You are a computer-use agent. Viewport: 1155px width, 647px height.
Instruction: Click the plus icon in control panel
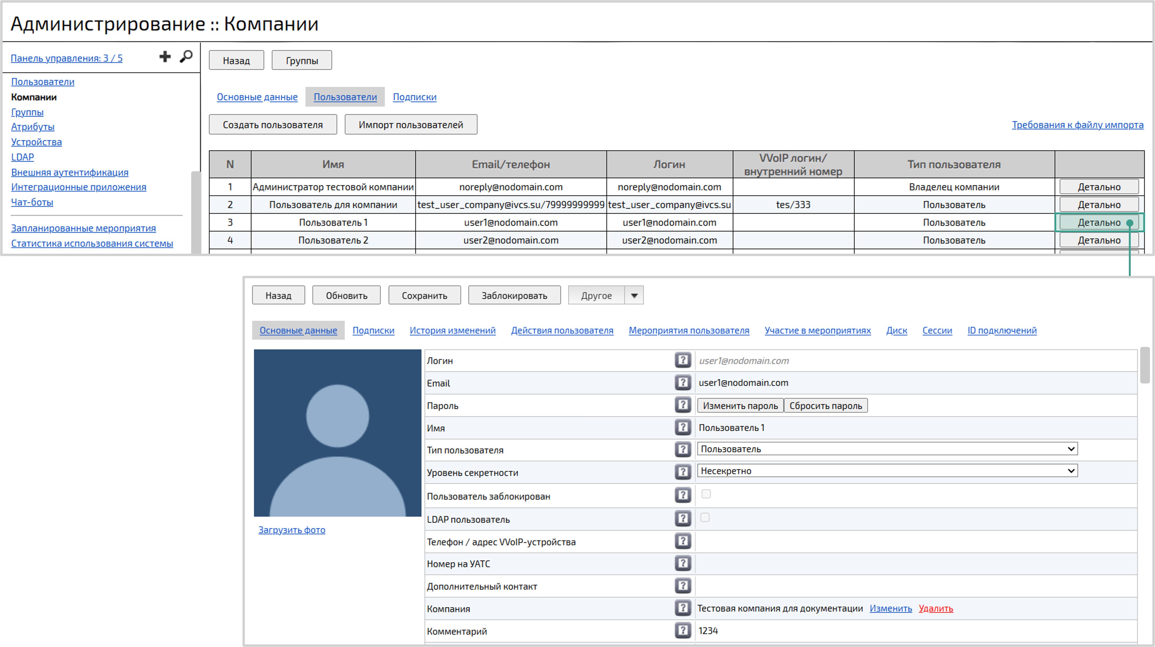pos(165,56)
